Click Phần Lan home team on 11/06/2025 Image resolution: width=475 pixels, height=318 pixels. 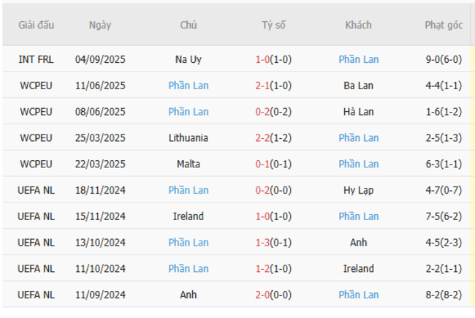click(x=188, y=86)
